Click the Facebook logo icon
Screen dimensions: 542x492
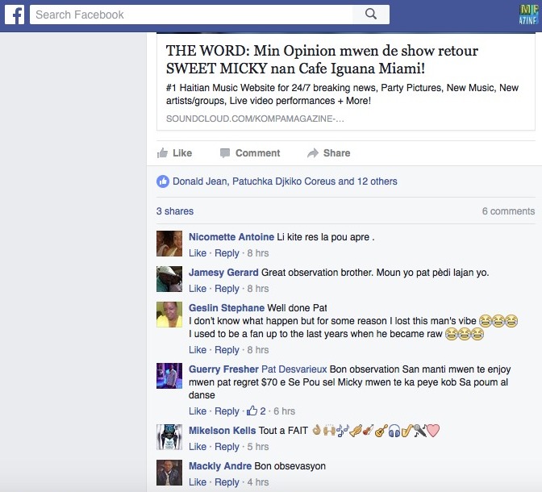click(x=15, y=15)
